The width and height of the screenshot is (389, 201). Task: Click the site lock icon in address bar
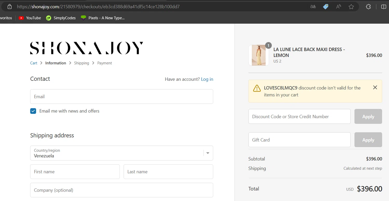click(10, 7)
